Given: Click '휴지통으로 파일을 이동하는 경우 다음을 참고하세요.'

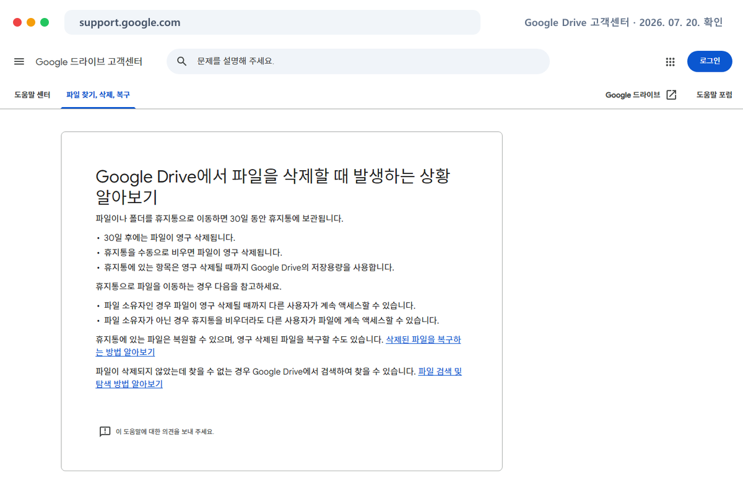Looking at the screenshot, I should pos(188,286).
